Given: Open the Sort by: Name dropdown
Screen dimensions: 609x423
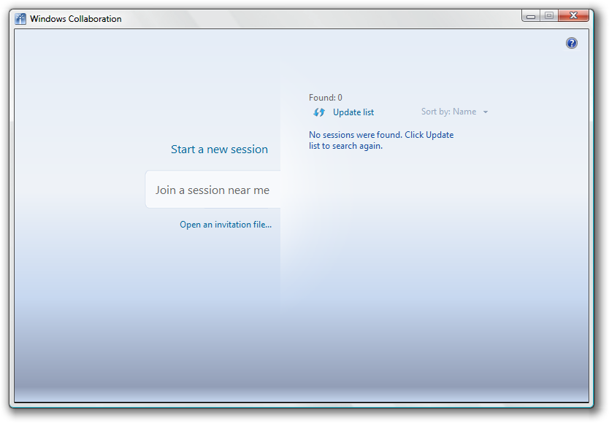Looking at the screenshot, I should point(454,112).
